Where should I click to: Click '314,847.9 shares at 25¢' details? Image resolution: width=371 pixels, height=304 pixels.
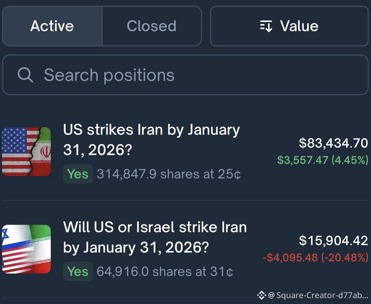coord(169,174)
